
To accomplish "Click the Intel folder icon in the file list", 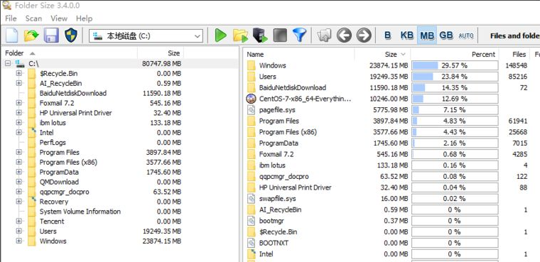I will tap(252, 254).
